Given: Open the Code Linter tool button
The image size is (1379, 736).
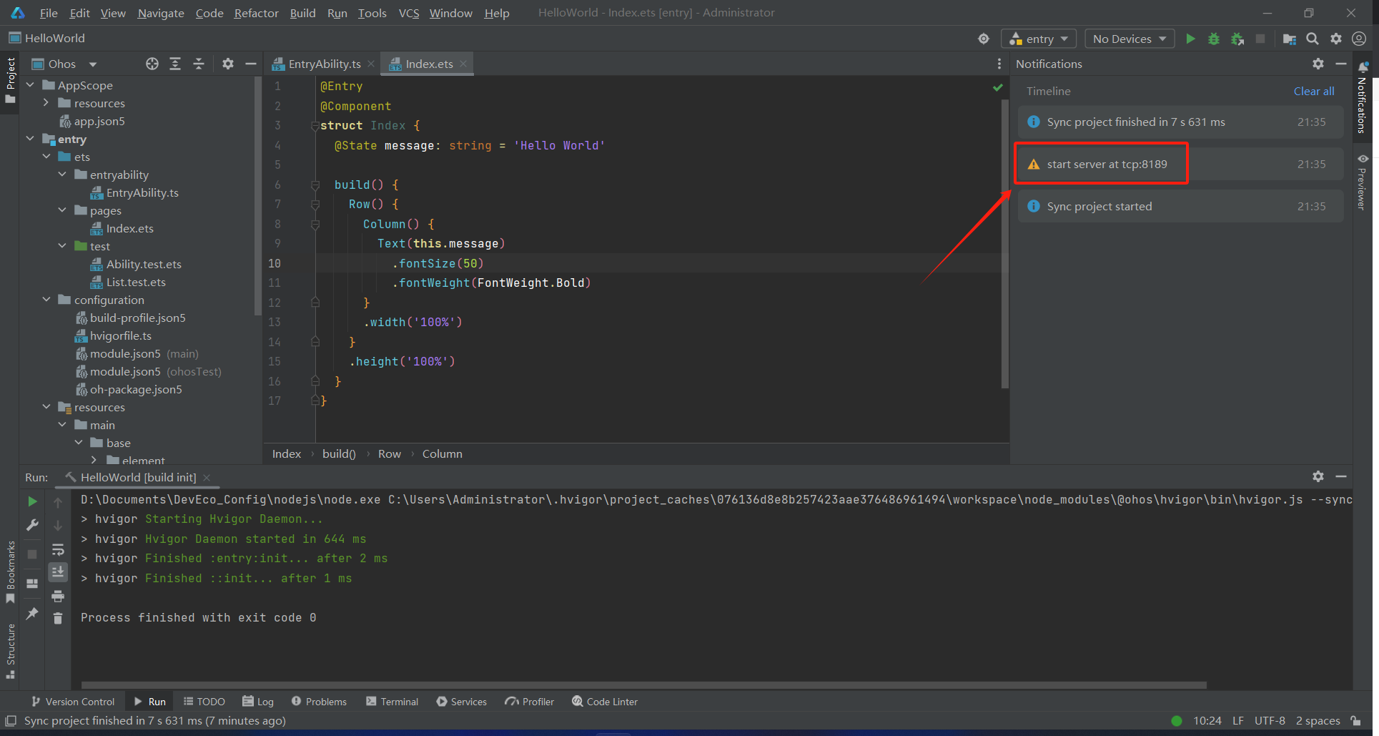Looking at the screenshot, I should [x=605, y=702].
